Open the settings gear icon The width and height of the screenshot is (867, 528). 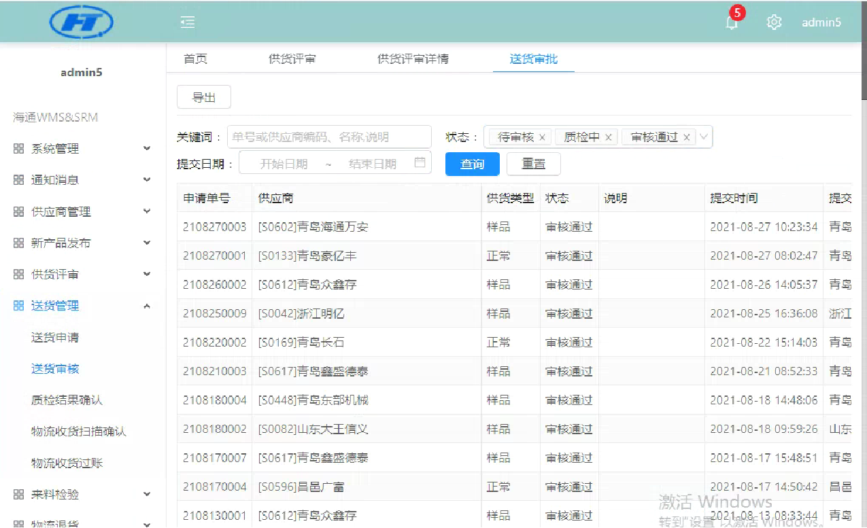(774, 22)
